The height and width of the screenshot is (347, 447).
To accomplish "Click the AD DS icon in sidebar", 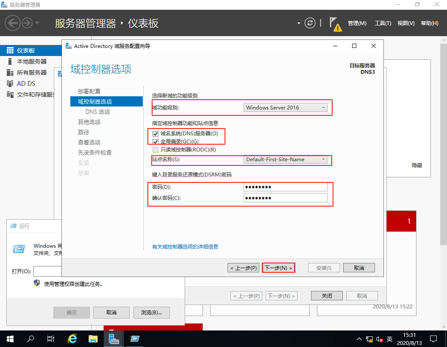I will click(10, 83).
